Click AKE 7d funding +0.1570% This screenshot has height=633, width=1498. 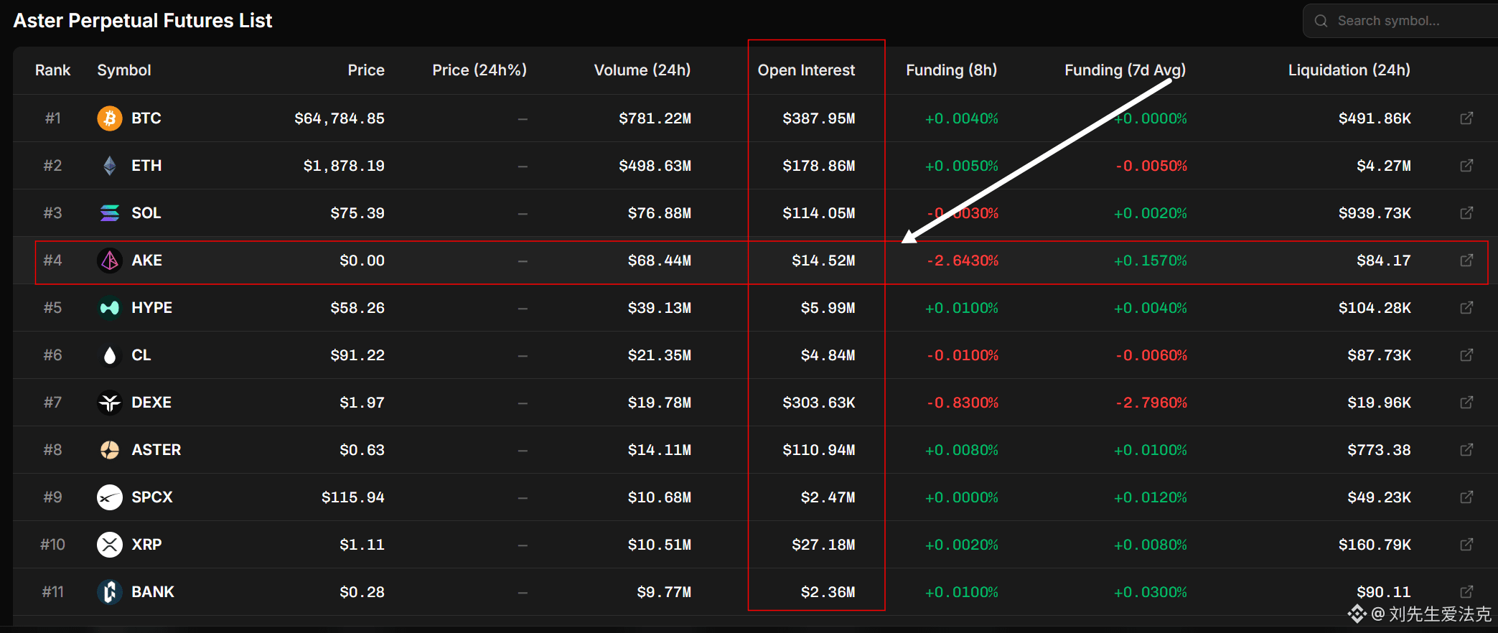1150,261
